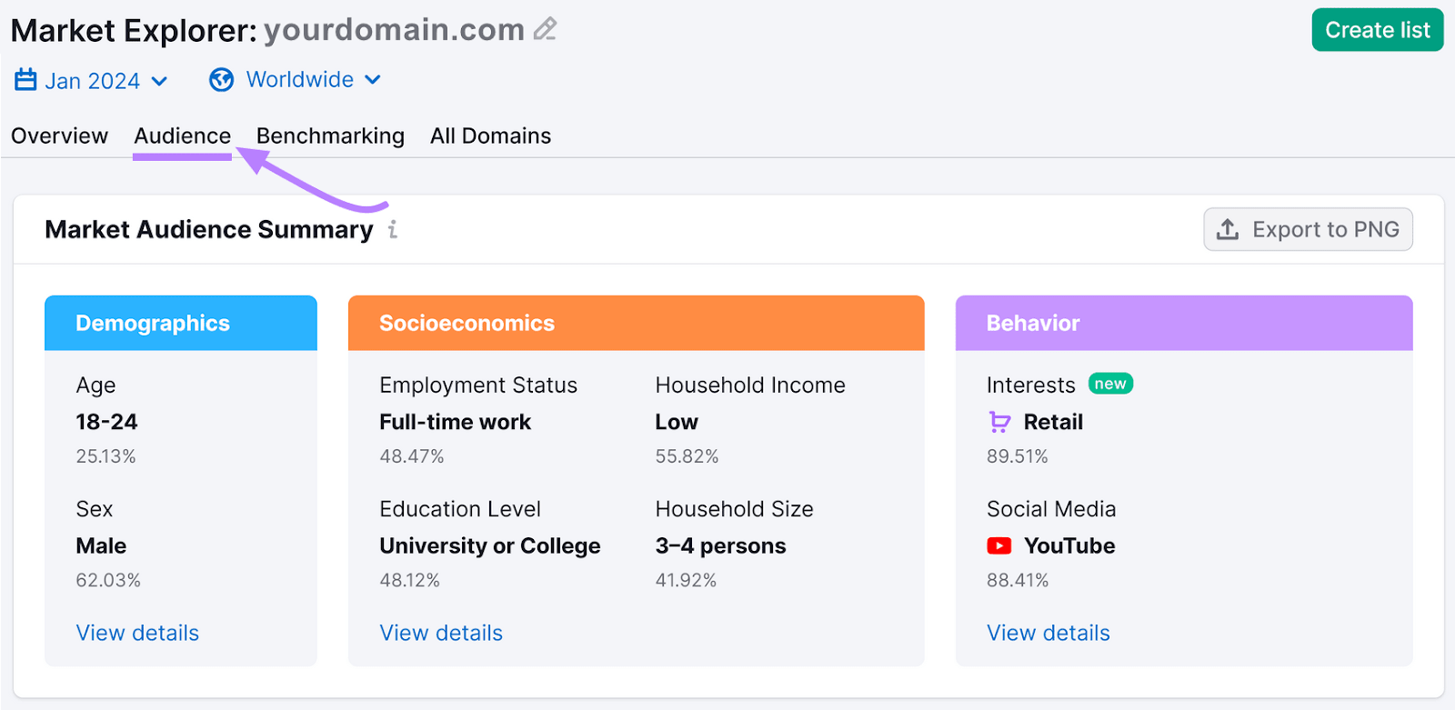
Task: Click the 88.41% social media percentage
Action: (1018, 580)
